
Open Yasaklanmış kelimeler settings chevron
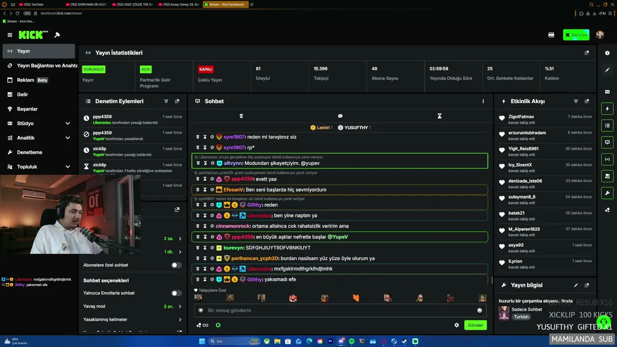180,320
